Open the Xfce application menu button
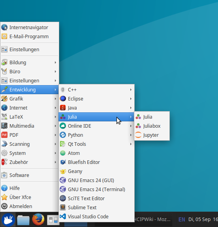218x227 pixels. [8, 220]
